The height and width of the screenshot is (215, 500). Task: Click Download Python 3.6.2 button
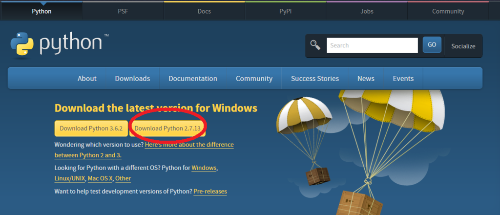point(91,129)
